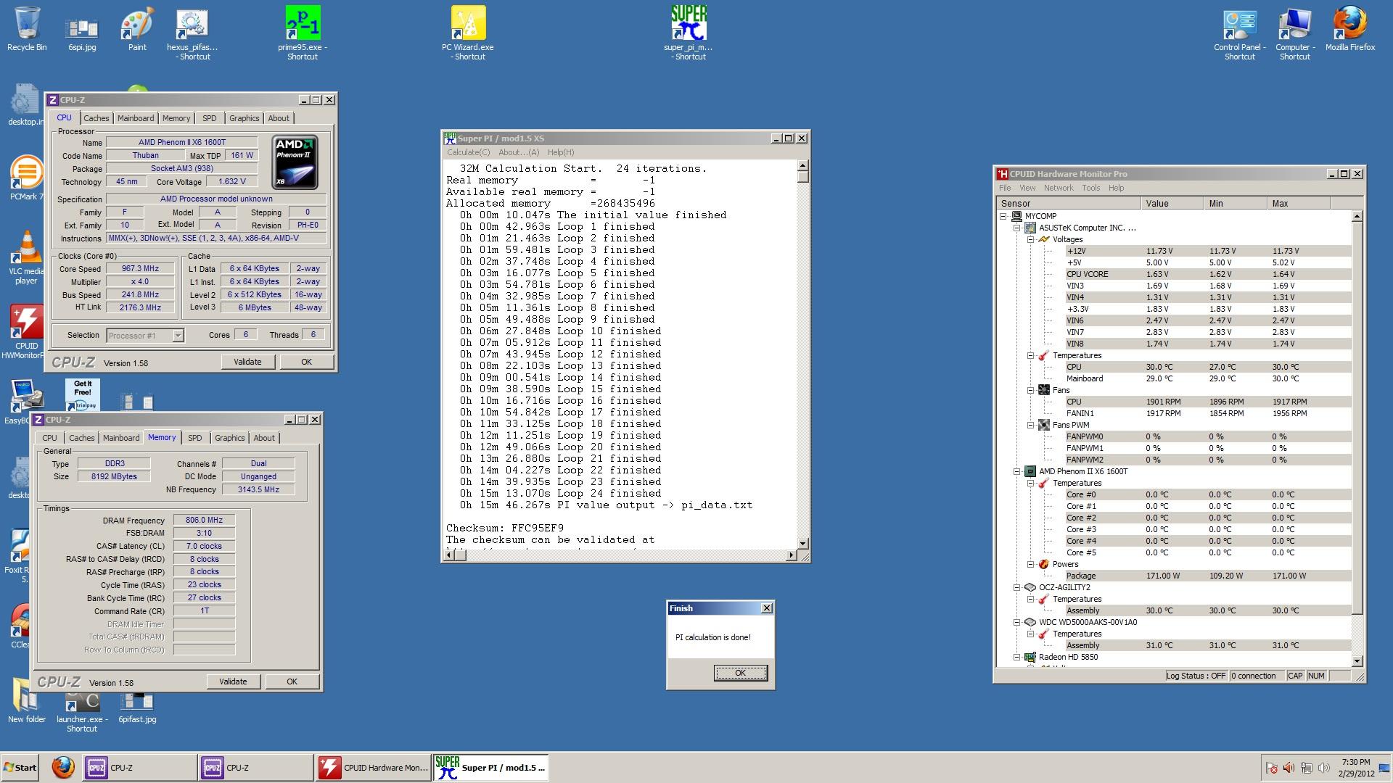Click Hardware Monitor scrollbar down arrow
This screenshot has width=1393, height=783.
coord(1357,661)
